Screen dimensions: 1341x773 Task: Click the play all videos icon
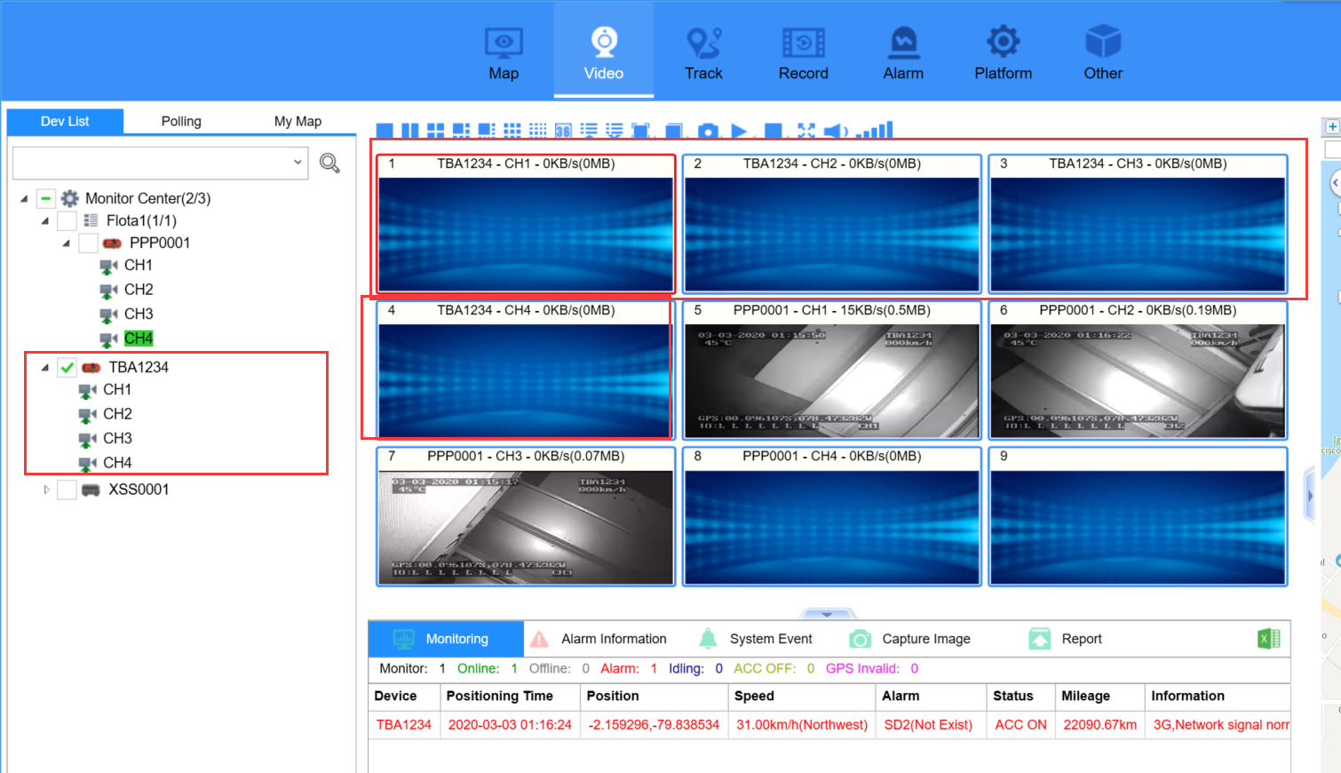tap(739, 131)
